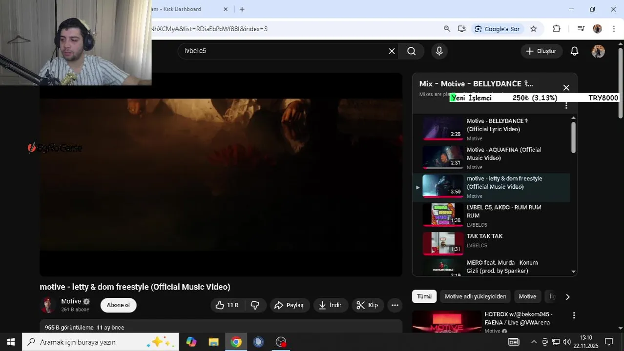Screen dimensions: 624x351
Task: Create a clip with Klip button
Action: 368,305
